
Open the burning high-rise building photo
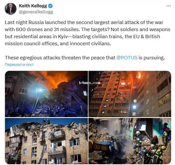click(130, 94)
